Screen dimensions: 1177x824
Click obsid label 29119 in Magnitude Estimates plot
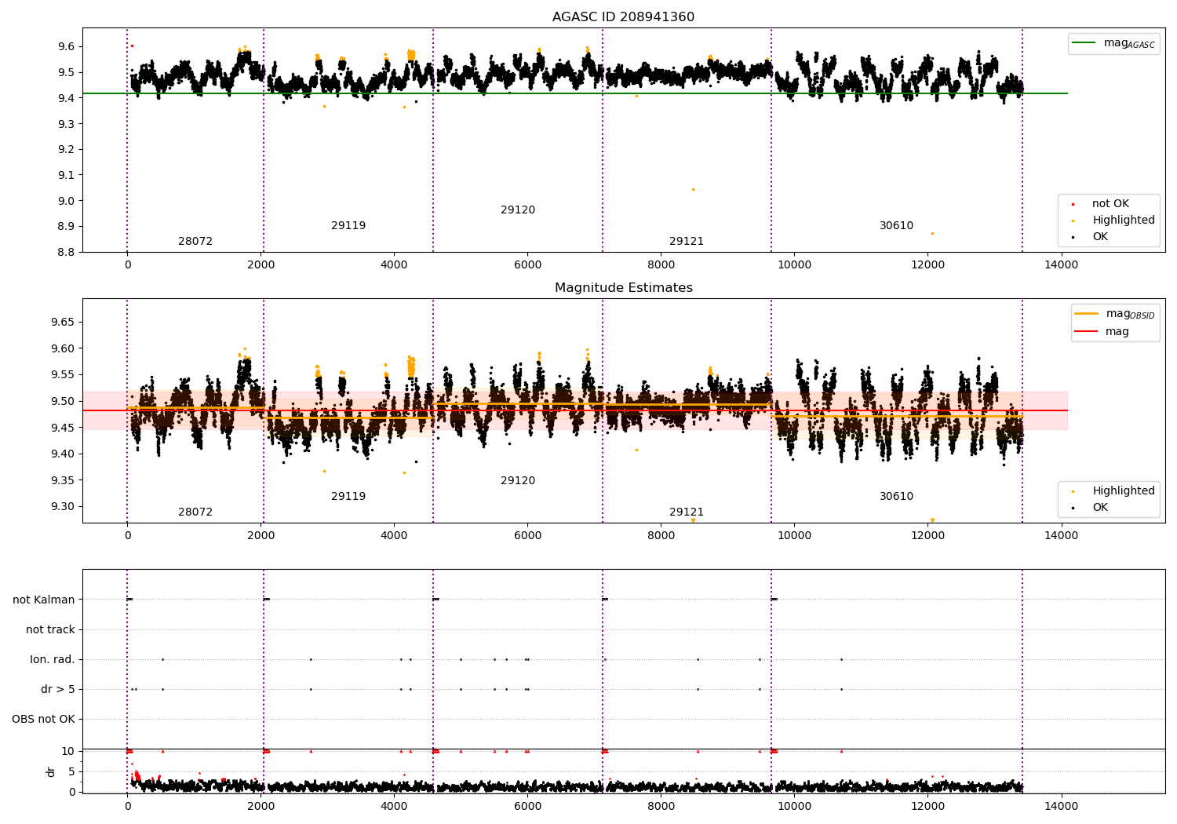(348, 497)
